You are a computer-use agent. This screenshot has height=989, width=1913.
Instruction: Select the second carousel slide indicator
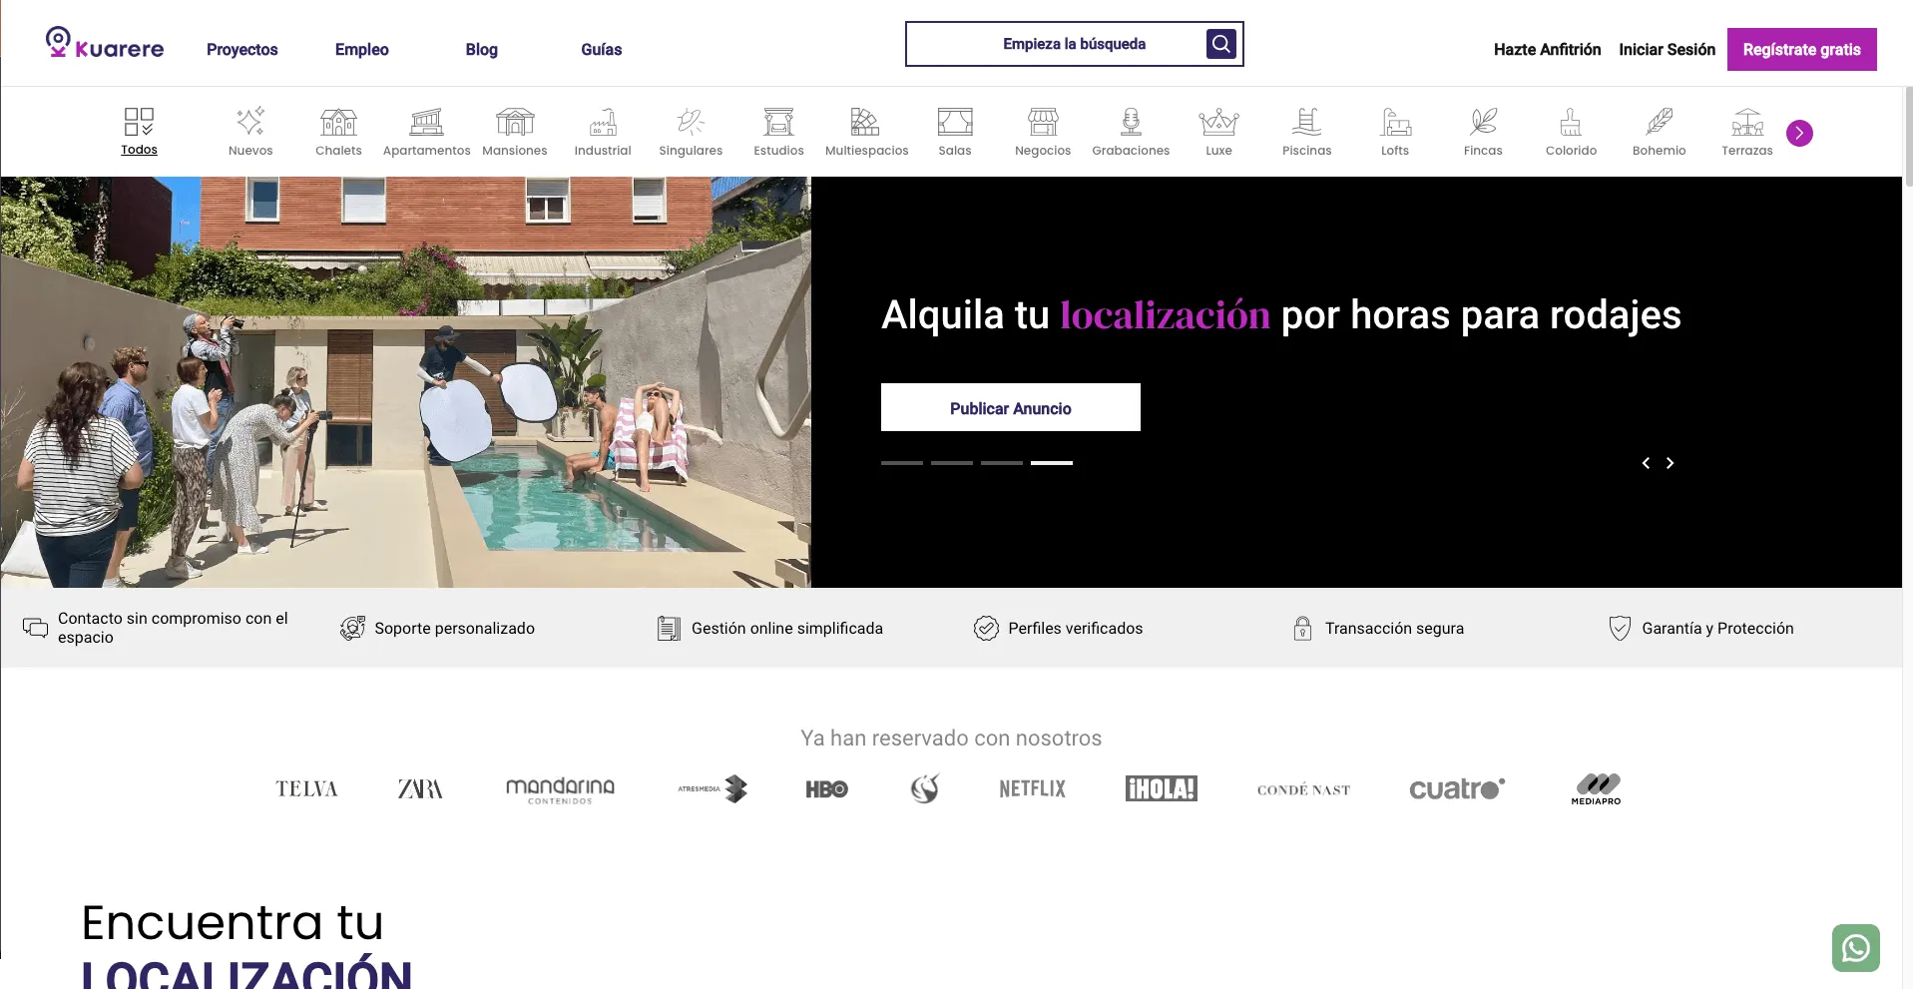click(952, 463)
